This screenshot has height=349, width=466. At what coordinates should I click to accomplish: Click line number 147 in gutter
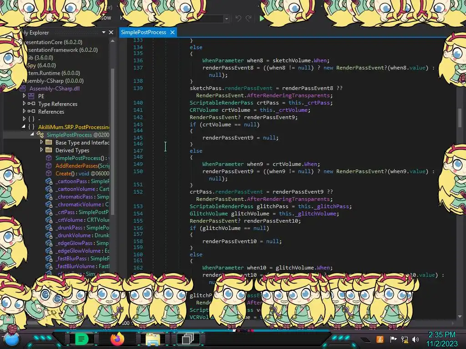(138, 151)
